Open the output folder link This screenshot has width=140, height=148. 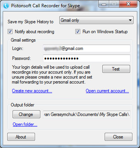click(x=25, y=124)
